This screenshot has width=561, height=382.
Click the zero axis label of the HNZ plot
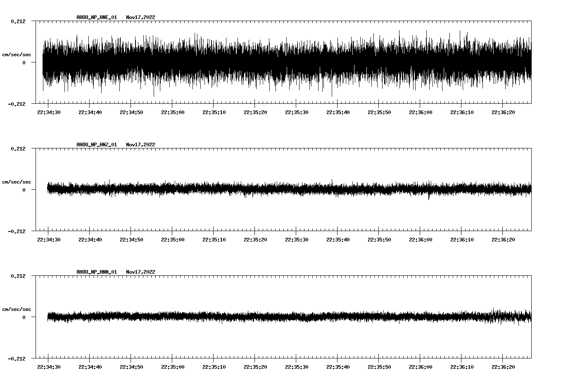click(24, 190)
